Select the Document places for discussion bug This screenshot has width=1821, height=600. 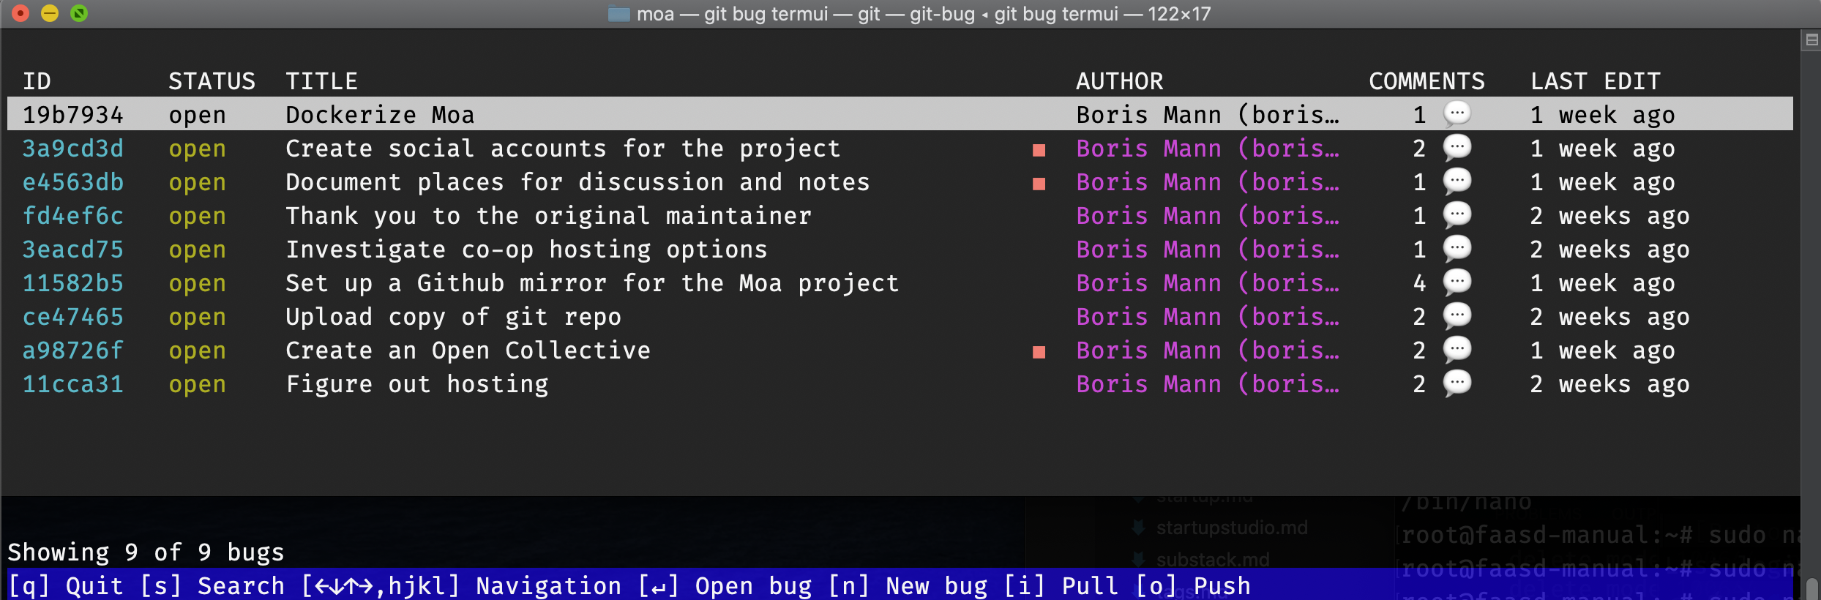(577, 182)
